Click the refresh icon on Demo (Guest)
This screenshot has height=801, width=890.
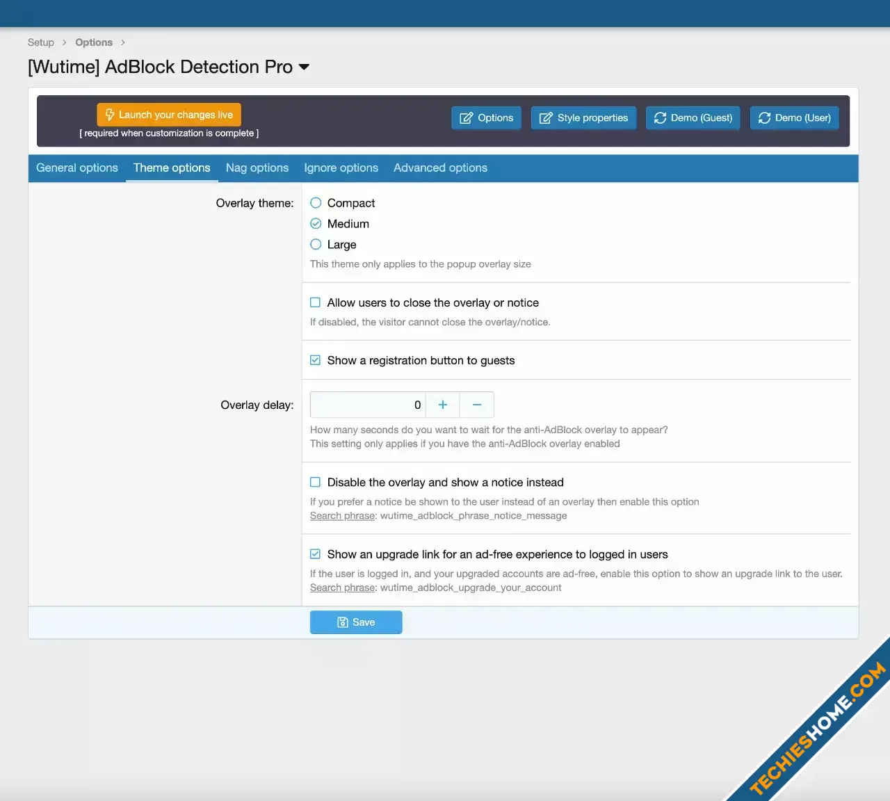pos(661,118)
